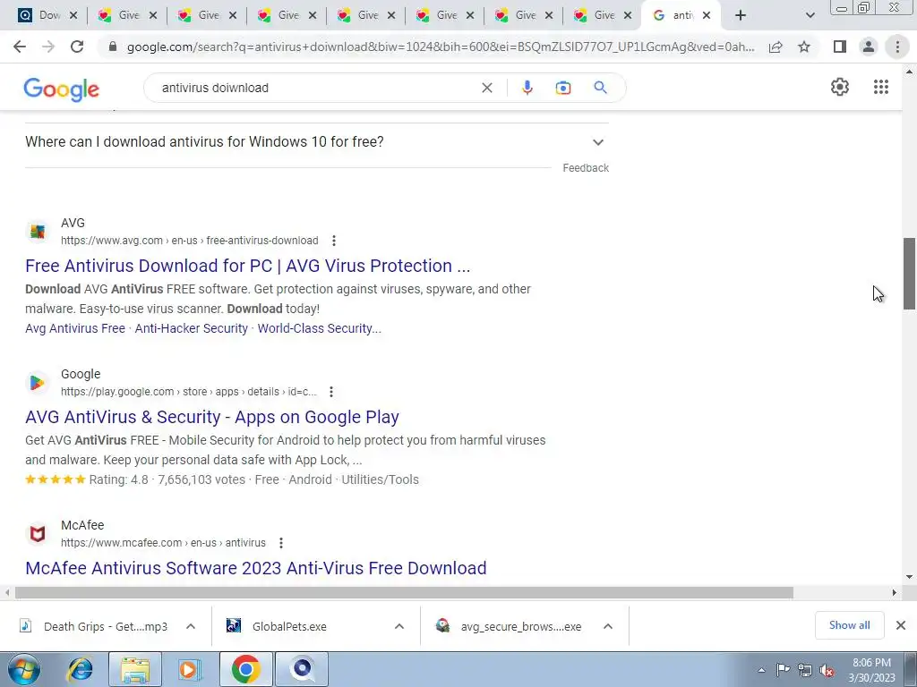The image size is (917, 687).
Task: Click the horizontal scrollbar thumb
Action: pos(404,592)
